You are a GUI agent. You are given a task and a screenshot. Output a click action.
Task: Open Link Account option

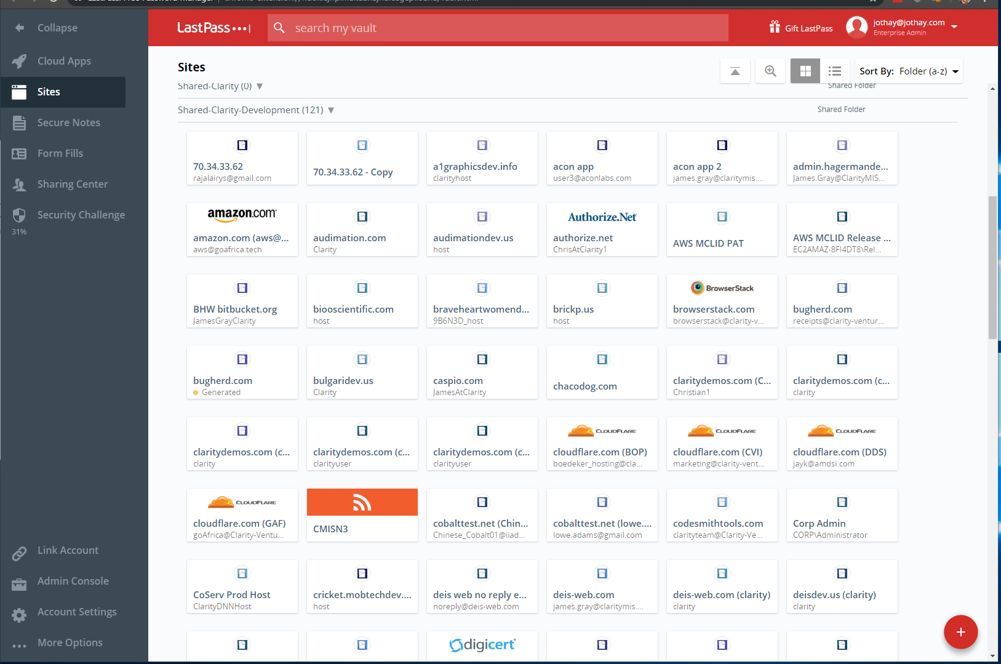pos(63,551)
